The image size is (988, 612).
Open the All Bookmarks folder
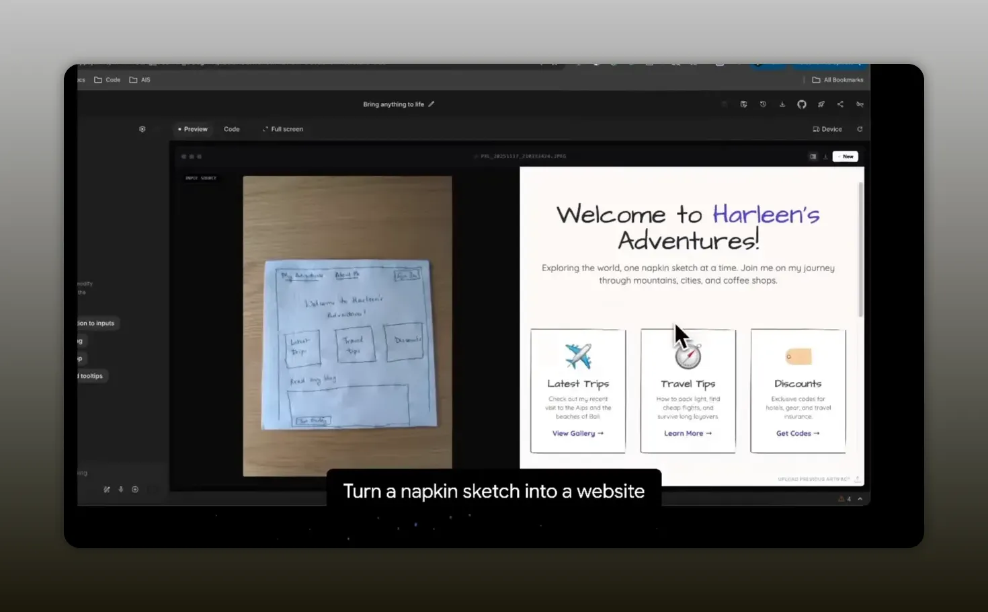[x=837, y=80]
